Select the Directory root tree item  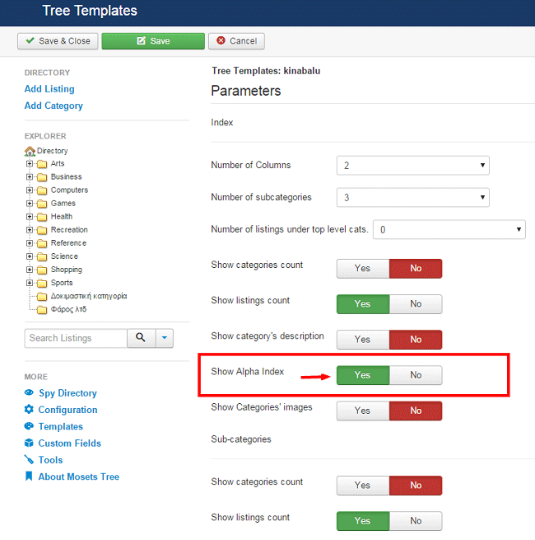52,151
